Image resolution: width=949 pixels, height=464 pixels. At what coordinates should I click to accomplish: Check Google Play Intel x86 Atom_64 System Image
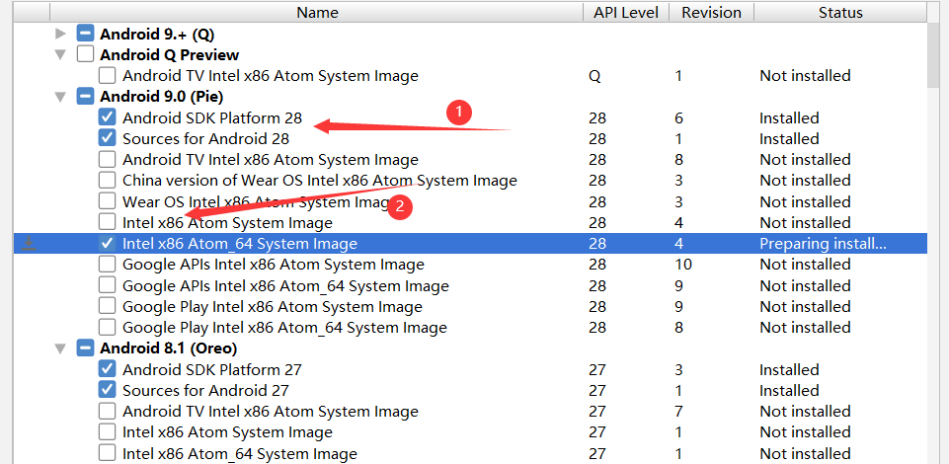(x=107, y=328)
